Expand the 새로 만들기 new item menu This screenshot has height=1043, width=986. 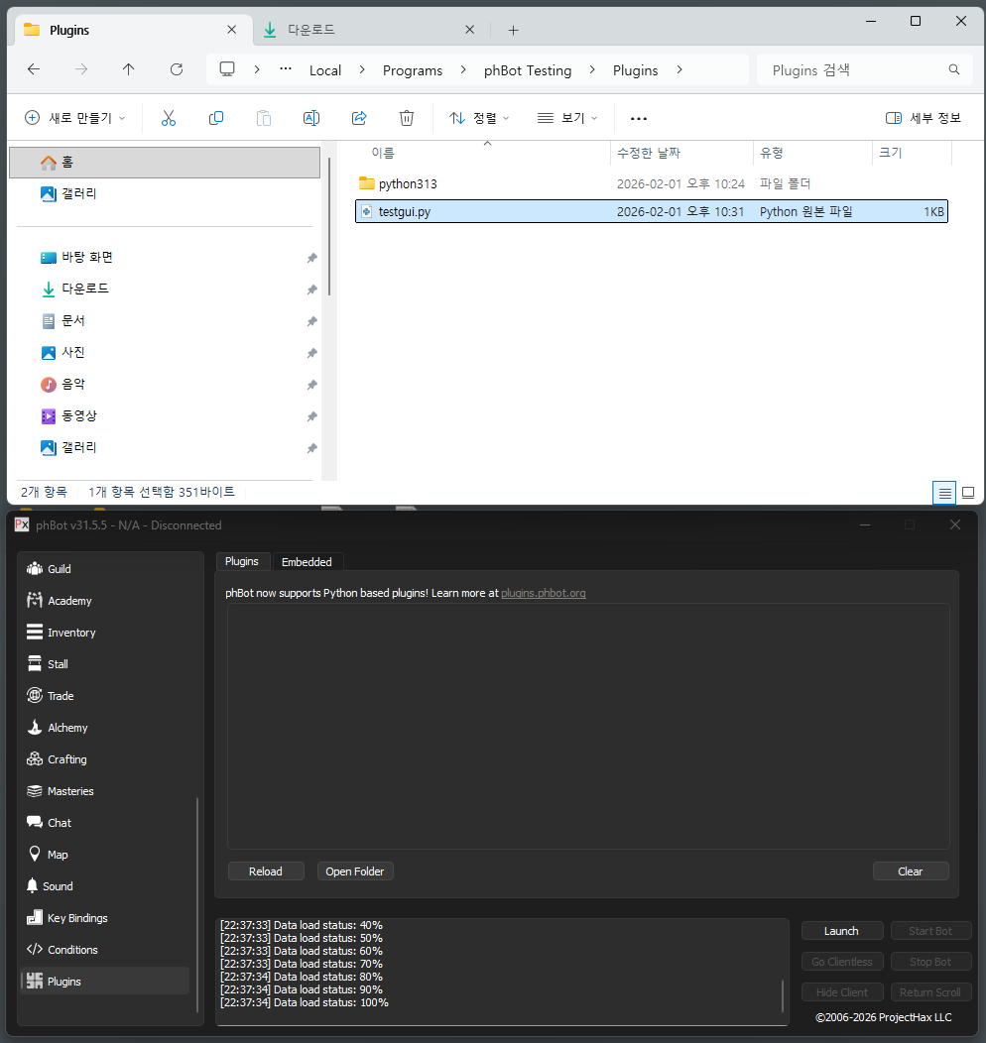(x=75, y=118)
